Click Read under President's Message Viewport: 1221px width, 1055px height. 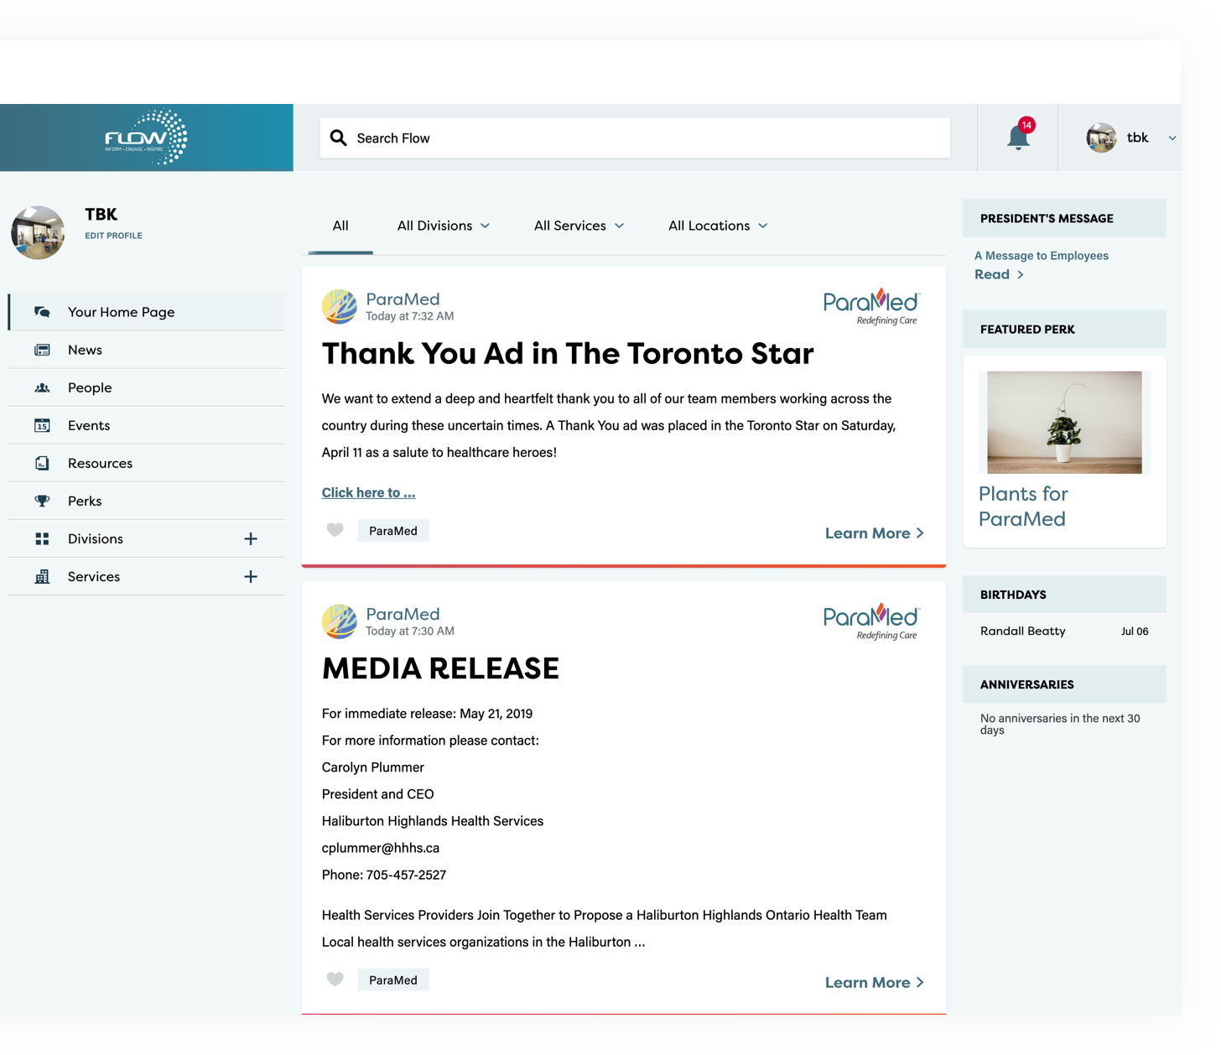[999, 274]
